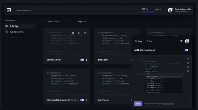Open the abstract.com three-dot menu
198x110 pixels.
86,60
